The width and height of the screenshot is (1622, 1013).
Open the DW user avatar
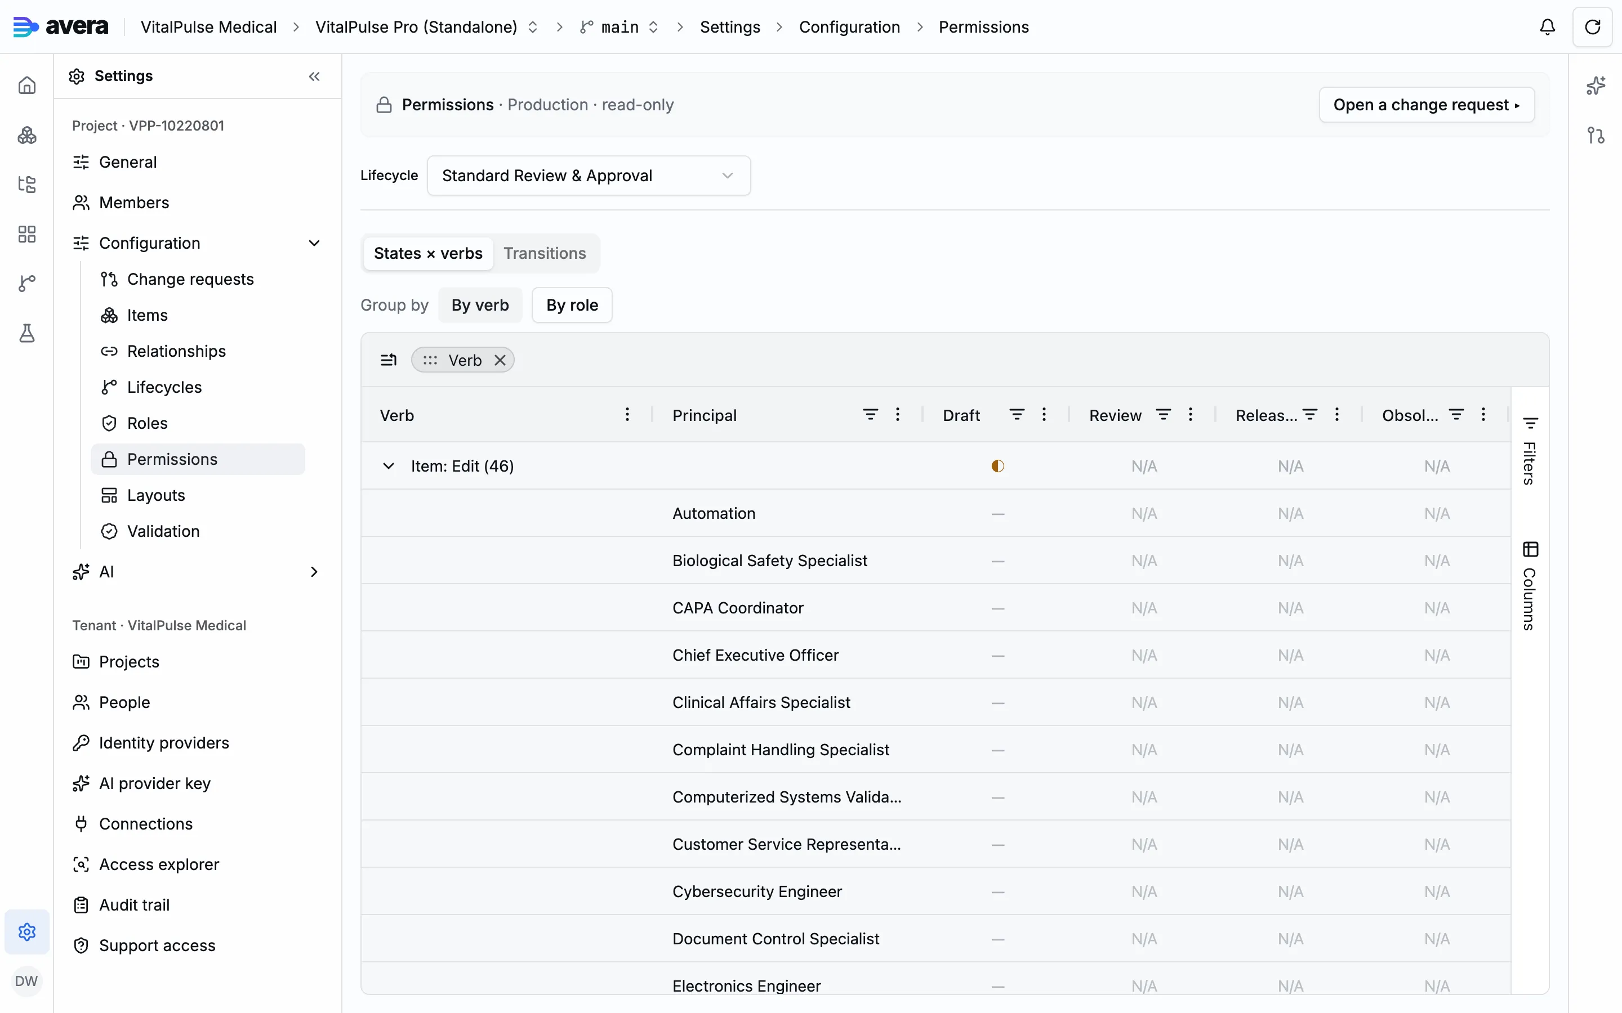(27, 981)
